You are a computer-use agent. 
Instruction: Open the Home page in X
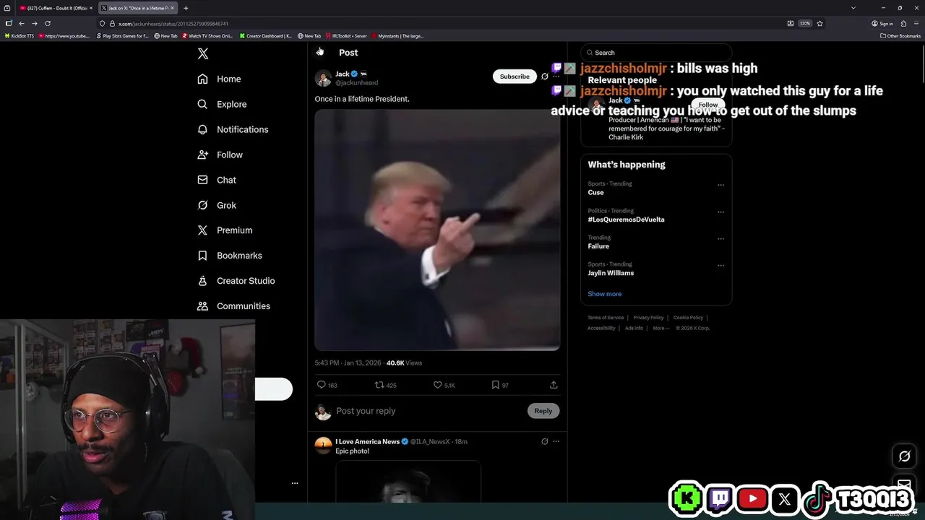[219, 79]
